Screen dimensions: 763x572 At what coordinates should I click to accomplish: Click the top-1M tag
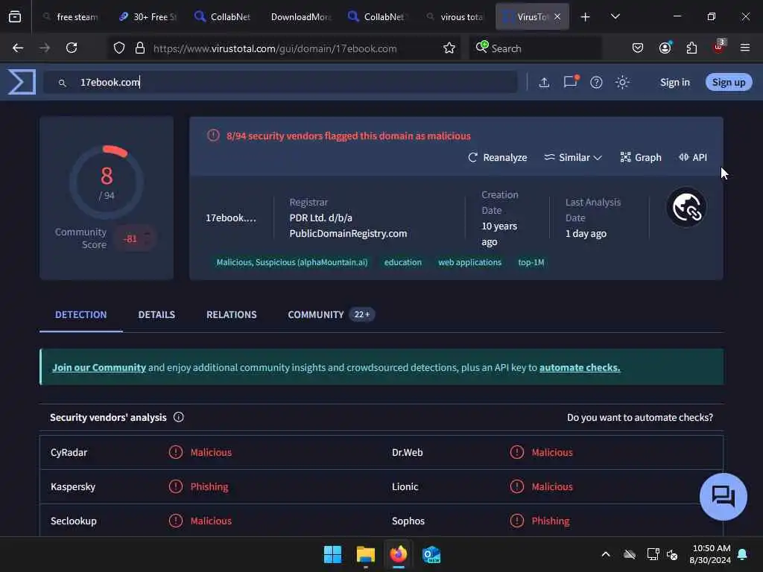point(531,262)
